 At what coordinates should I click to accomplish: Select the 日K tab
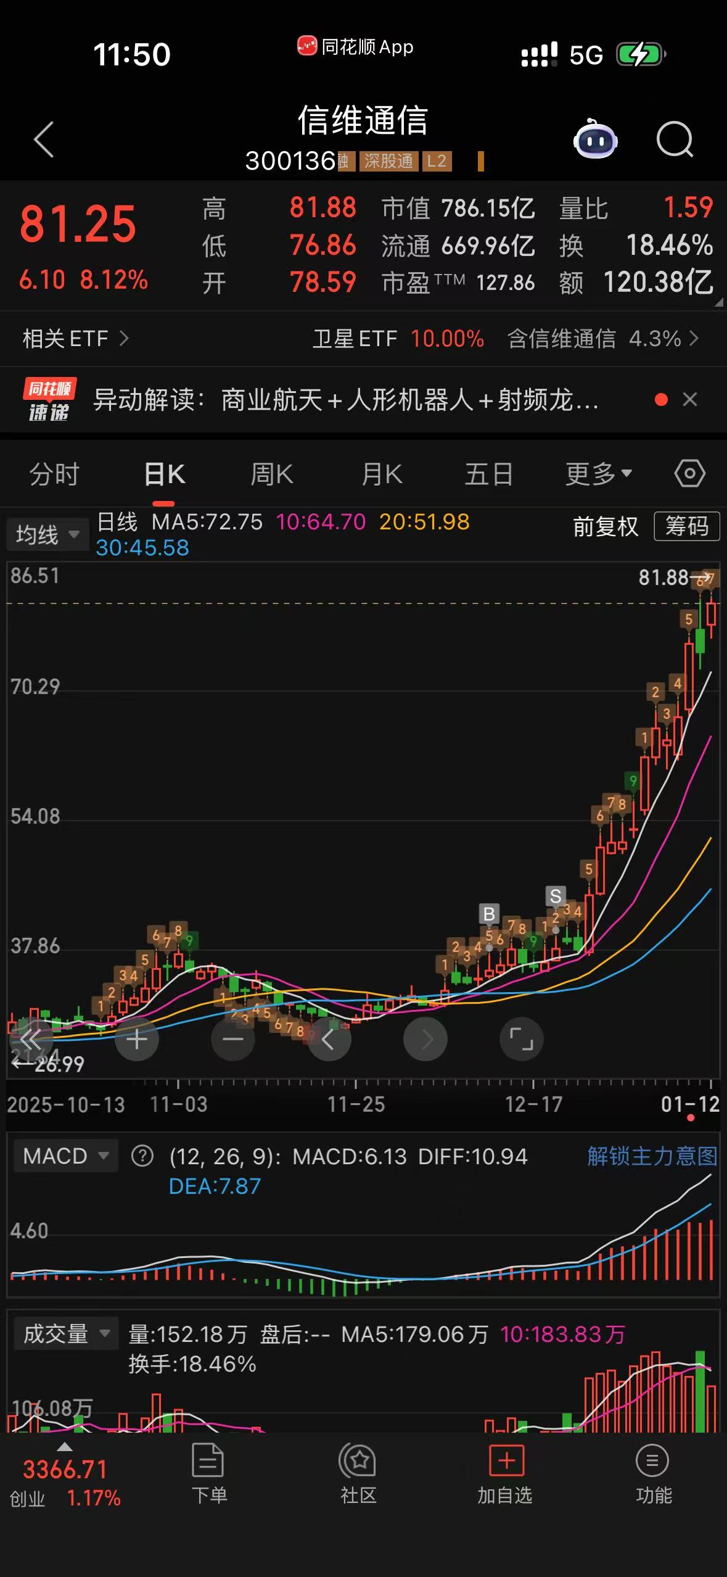point(165,474)
